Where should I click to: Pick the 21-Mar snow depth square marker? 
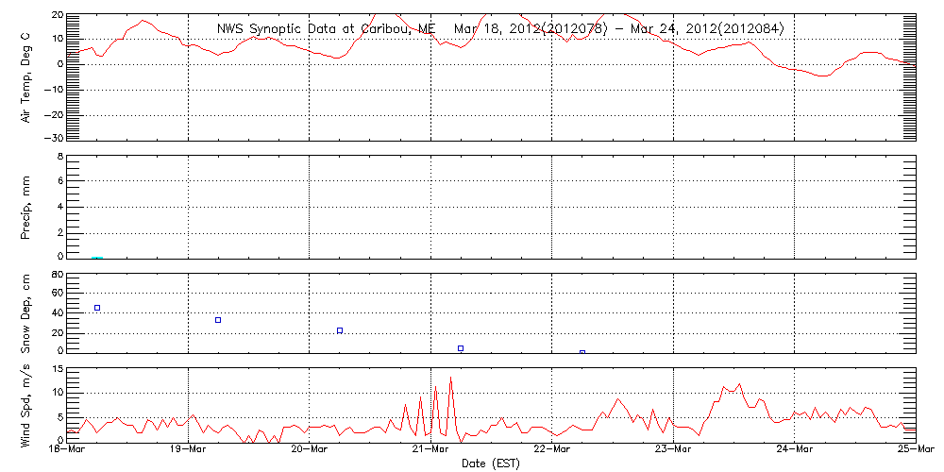point(461,348)
